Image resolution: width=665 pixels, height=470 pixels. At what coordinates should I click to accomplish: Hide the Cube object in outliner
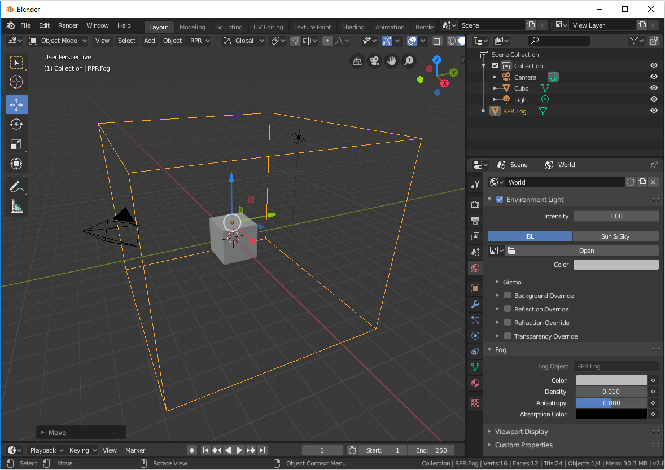[x=654, y=88]
